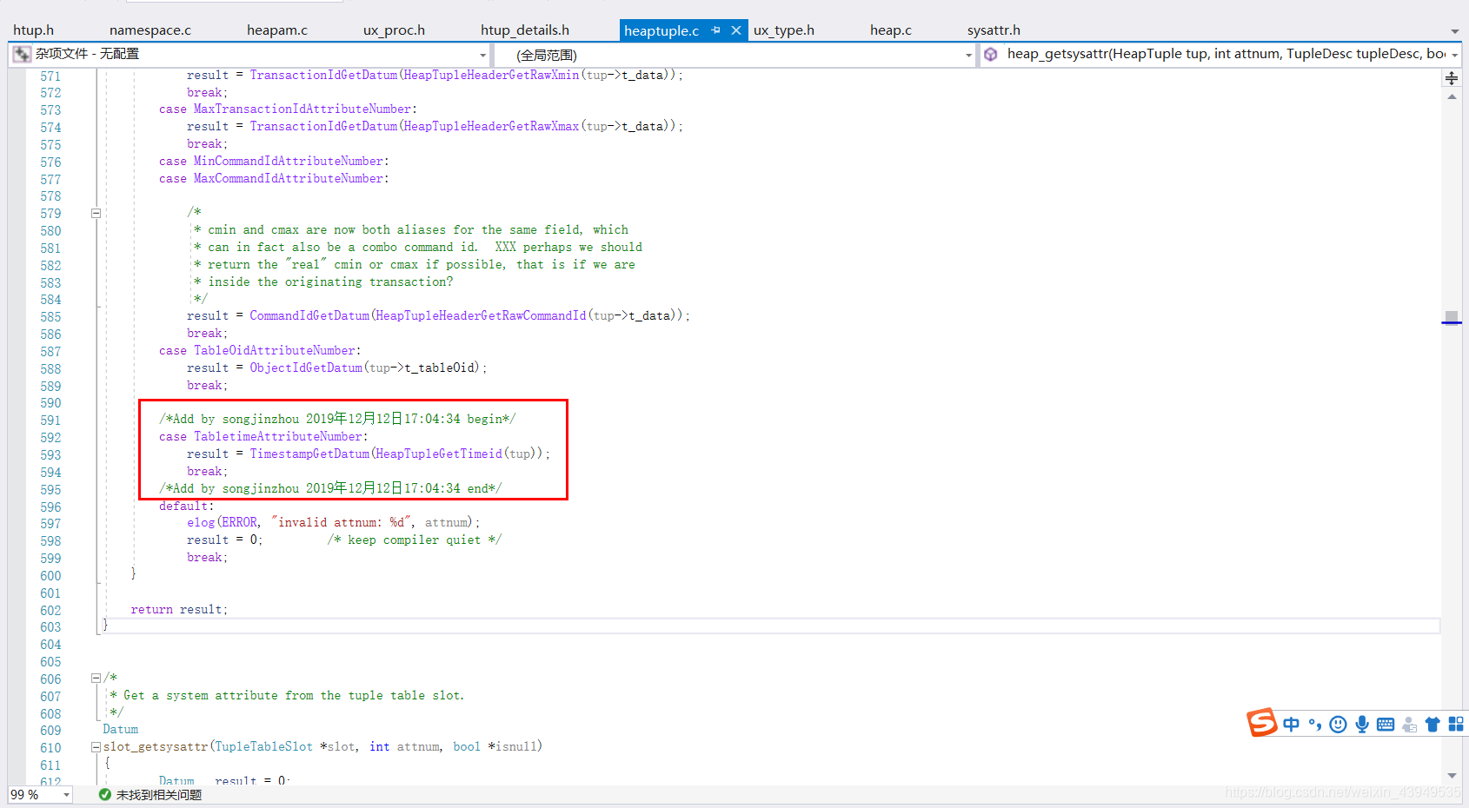Close the heaptuple.c tab
1469x808 pixels.
point(736,30)
